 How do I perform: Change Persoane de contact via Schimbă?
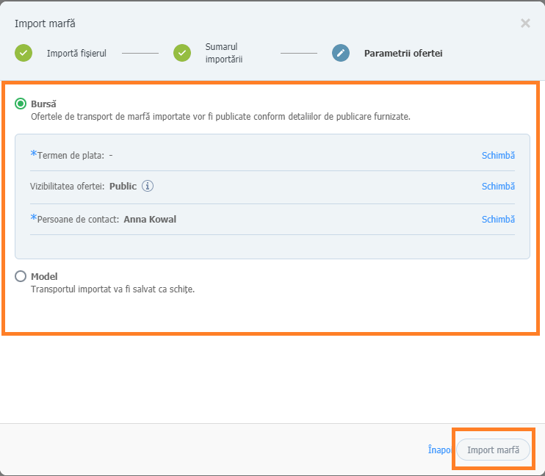click(498, 220)
